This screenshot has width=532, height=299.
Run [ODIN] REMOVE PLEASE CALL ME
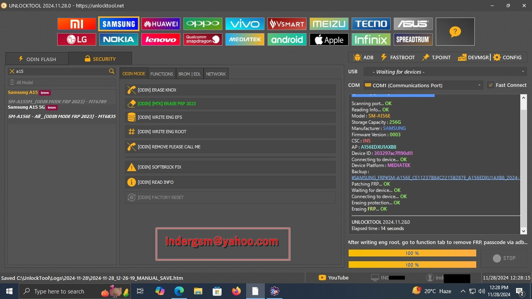230,147
